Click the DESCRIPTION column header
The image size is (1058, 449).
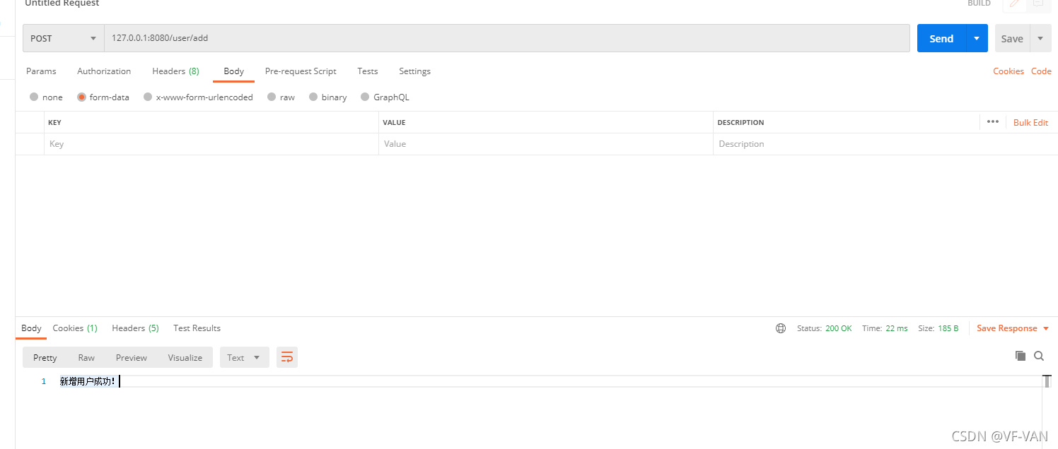click(740, 122)
